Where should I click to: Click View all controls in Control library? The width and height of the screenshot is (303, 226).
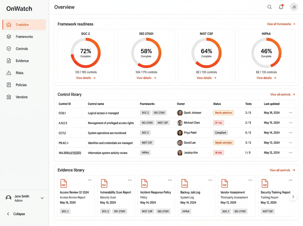tap(283, 94)
